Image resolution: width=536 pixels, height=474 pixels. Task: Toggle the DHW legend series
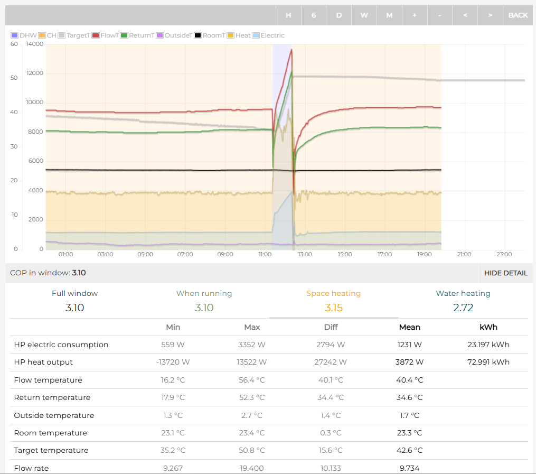click(x=24, y=35)
